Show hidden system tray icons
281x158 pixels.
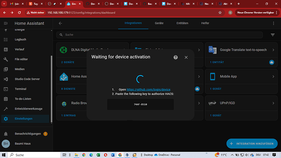[232, 155]
